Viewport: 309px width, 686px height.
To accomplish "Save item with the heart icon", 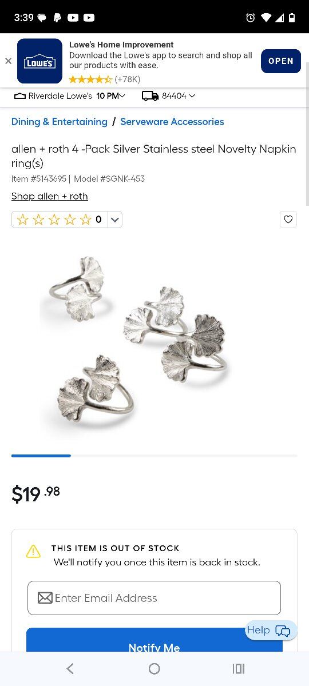I will (x=288, y=220).
